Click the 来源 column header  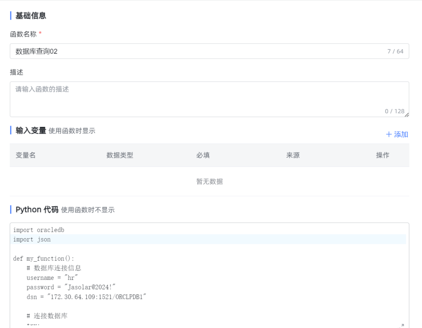point(293,155)
